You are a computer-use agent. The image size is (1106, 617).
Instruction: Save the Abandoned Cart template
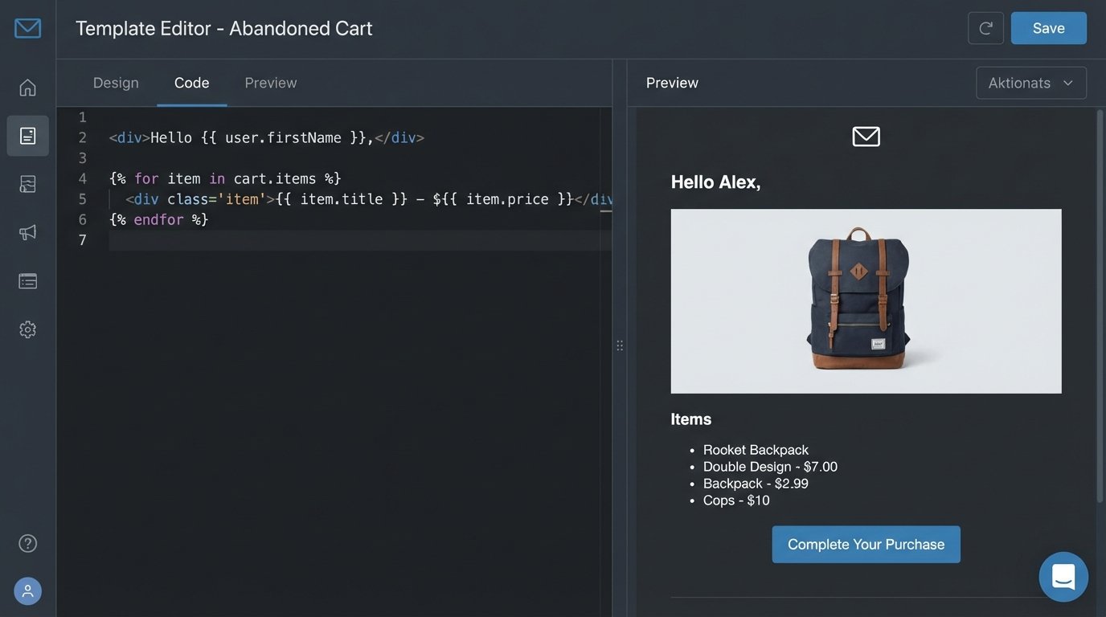click(x=1048, y=27)
